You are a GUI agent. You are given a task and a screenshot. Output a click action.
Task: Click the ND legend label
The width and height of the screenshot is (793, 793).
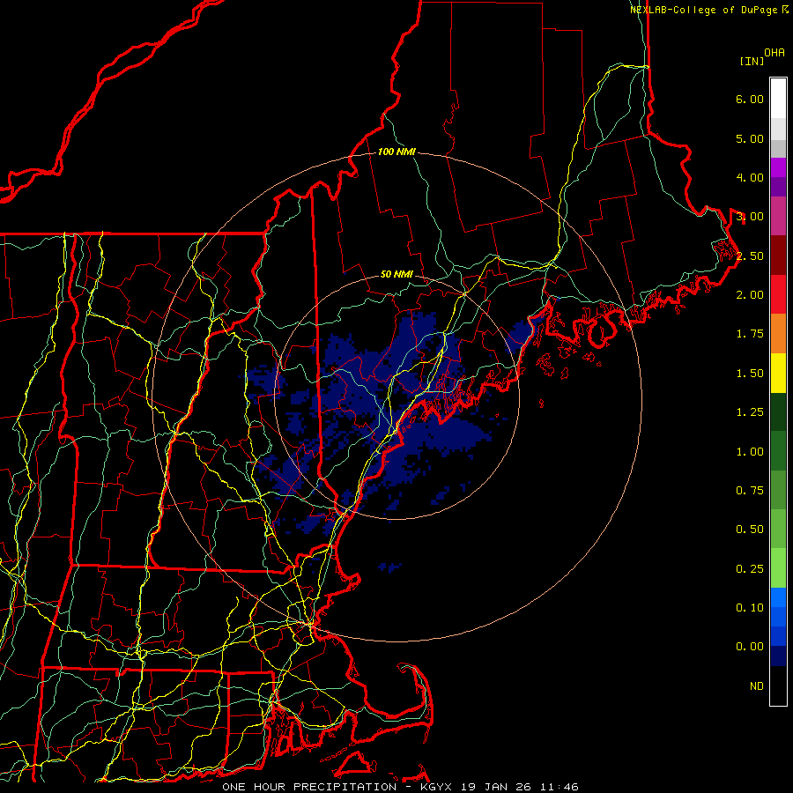[x=757, y=686]
